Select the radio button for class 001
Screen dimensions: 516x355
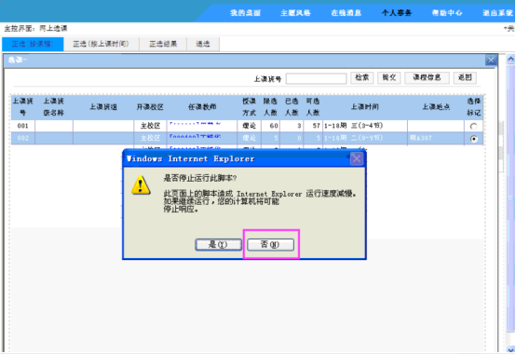473,126
